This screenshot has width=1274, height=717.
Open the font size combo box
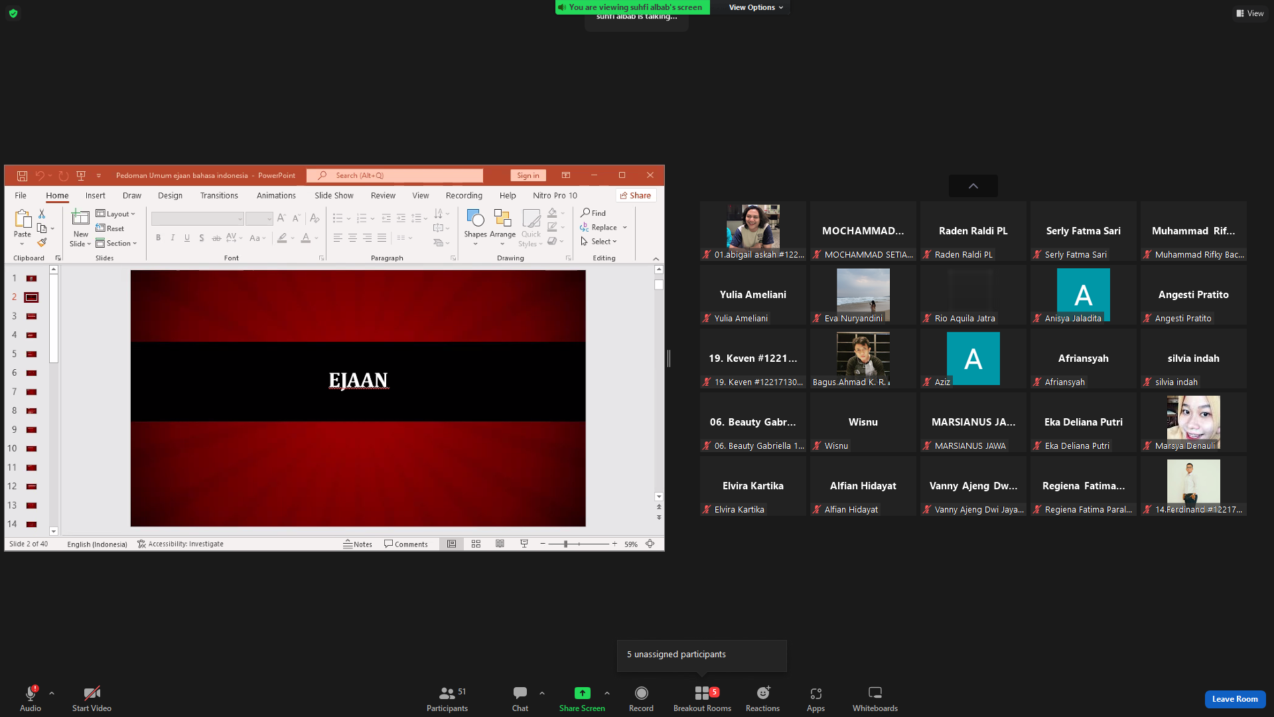tap(259, 218)
